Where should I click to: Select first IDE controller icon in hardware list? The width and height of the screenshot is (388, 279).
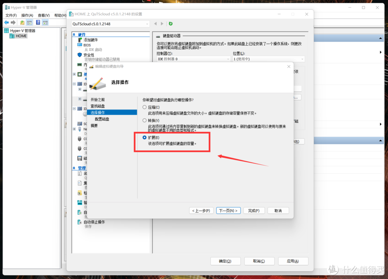(80, 84)
